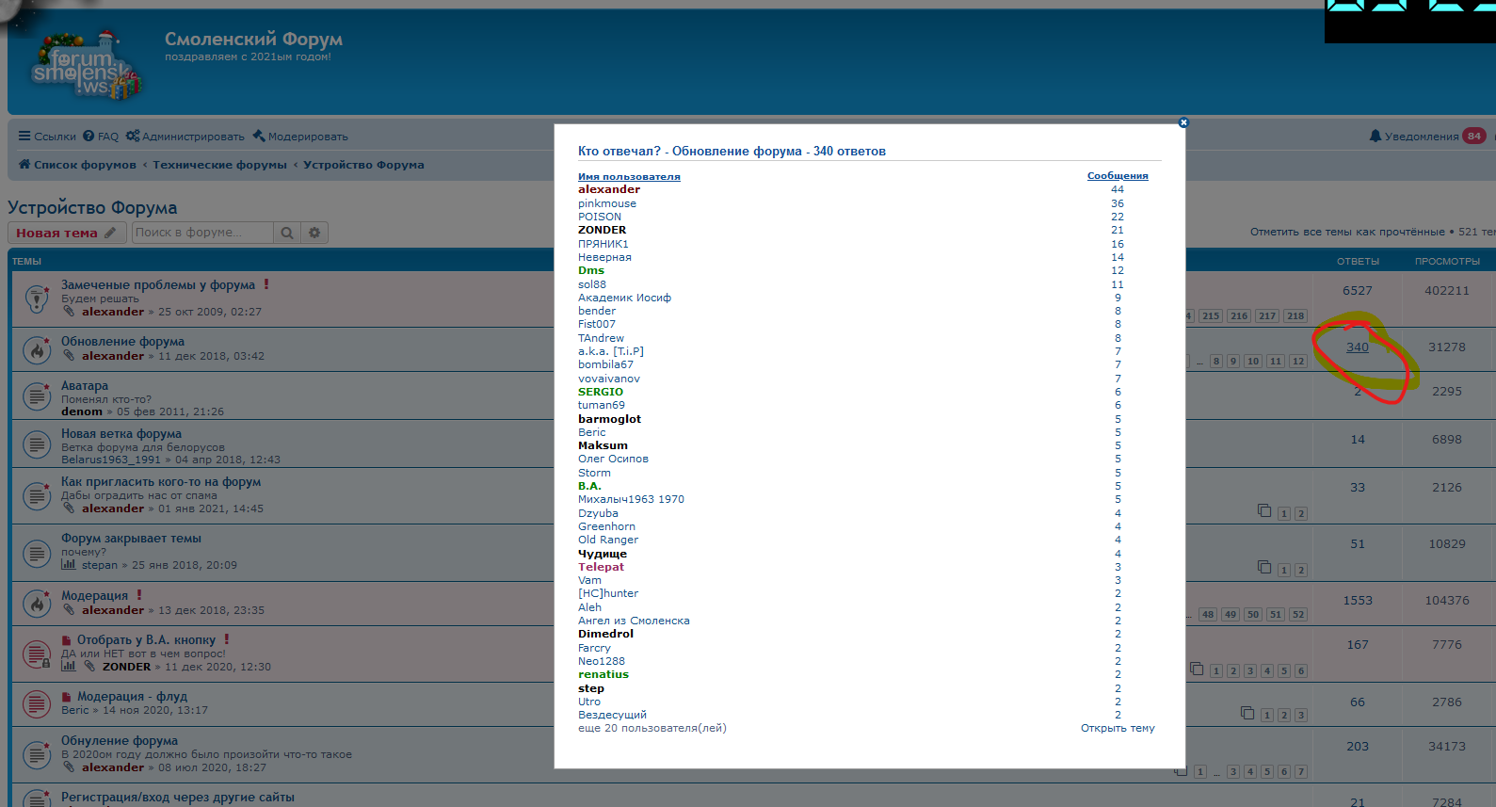Open topic Замеченые проблемы у форума
Screen dimensions: 1496x807
pyautogui.click(x=158, y=284)
